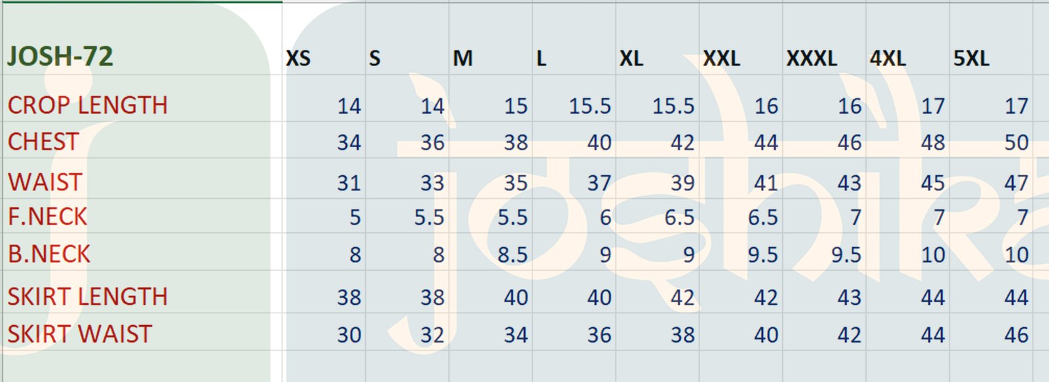
Task: Select the CROP LENGTH row label
Action: [88, 105]
